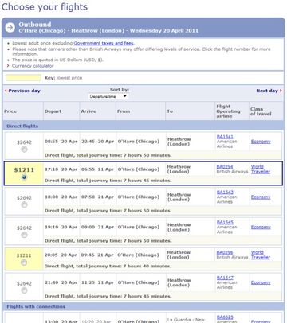Click the red Next day arrow
287x323 pixels.
(281, 91)
